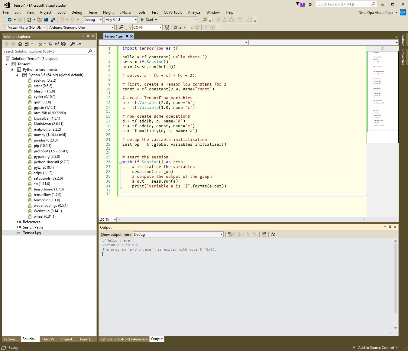Click the Save All icon
Viewport: 408px width, 351px height.
point(53,20)
